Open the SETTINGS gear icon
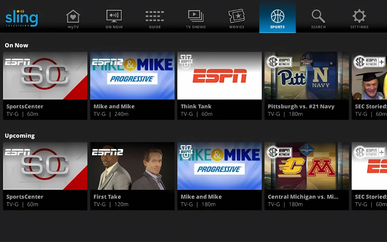 359,16
